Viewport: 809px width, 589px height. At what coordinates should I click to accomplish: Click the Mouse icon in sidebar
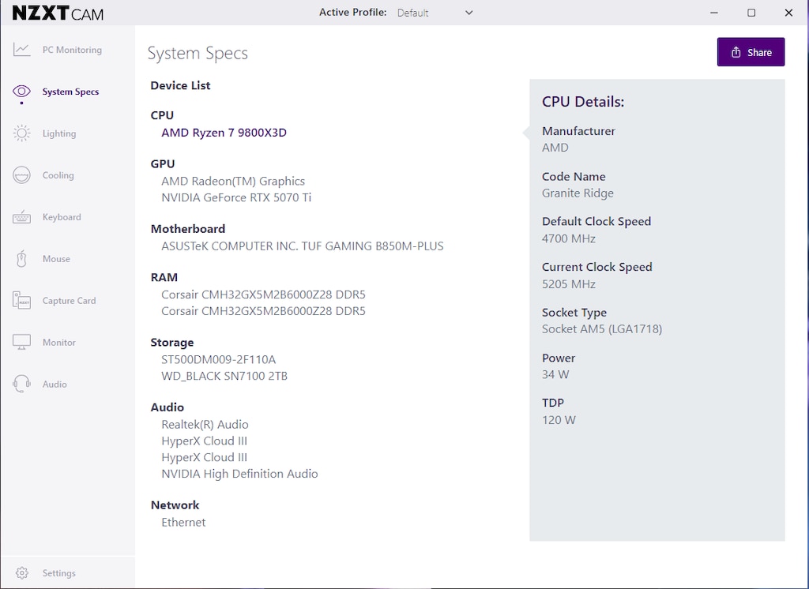(21, 258)
